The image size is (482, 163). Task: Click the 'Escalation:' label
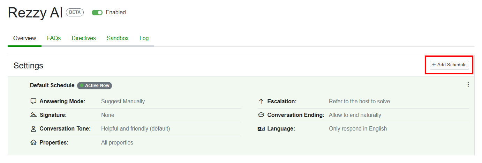(x=282, y=102)
